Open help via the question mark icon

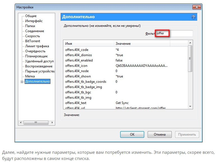193,17
